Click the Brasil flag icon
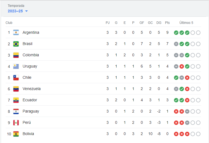This screenshot has height=143, width=209. point(16,44)
